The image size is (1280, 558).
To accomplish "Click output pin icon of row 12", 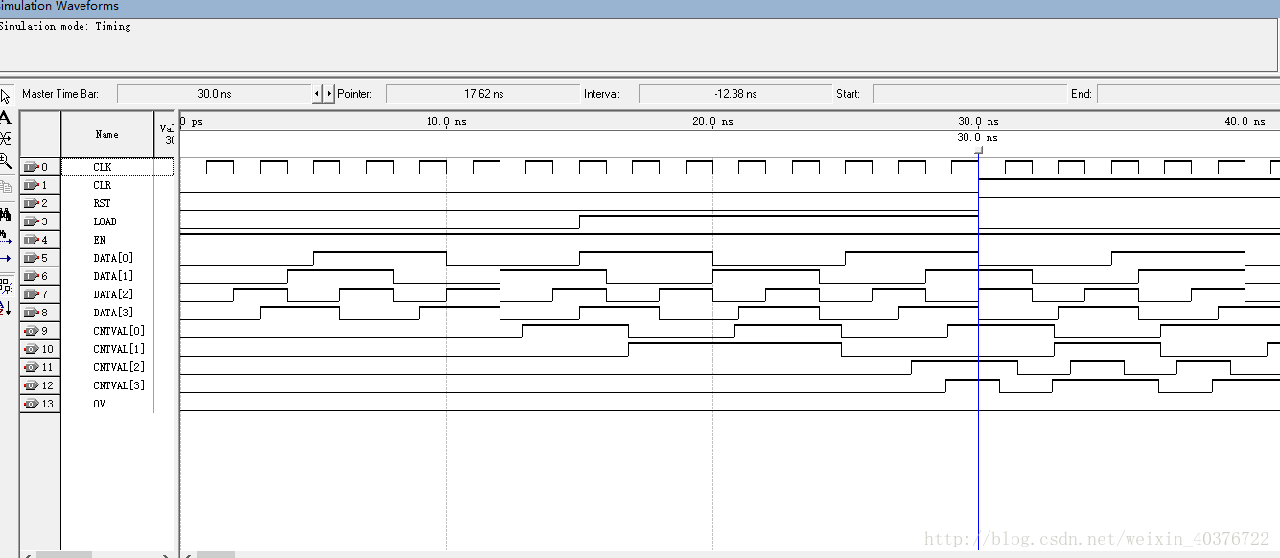I will click(31, 385).
